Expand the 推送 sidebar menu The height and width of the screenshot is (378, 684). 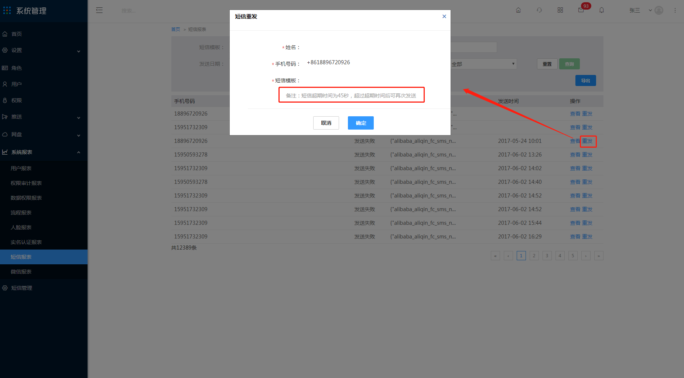click(44, 117)
